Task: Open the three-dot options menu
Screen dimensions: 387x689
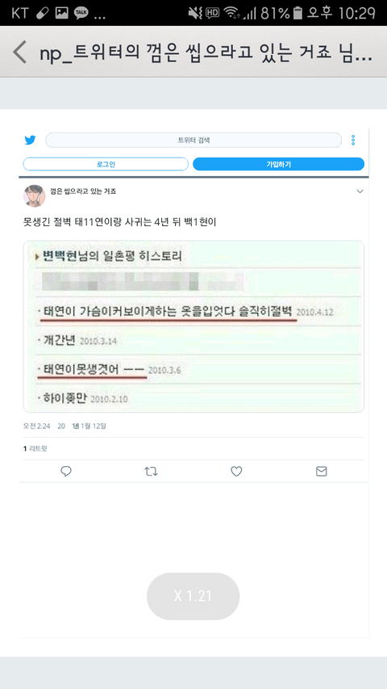Action: tap(353, 141)
